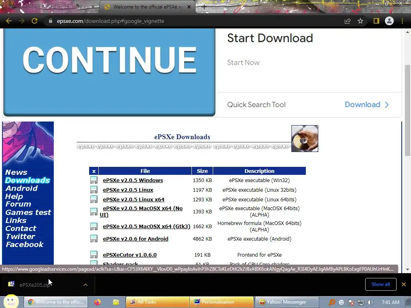The image size is (411, 308).
Task: Open the Forum sidebar item
Action: (x=18, y=204)
